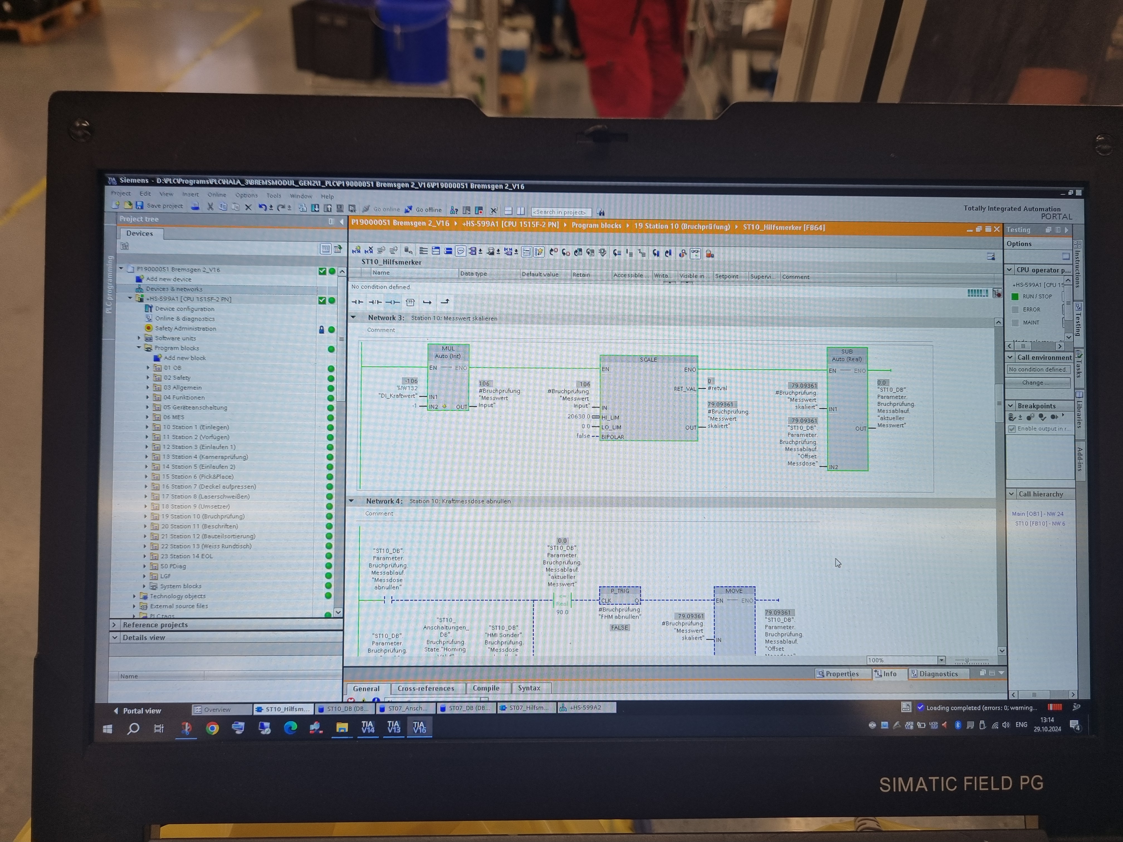Switch to Portal view
This screenshot has height=842, width=1123.
[x=137, y=711]
